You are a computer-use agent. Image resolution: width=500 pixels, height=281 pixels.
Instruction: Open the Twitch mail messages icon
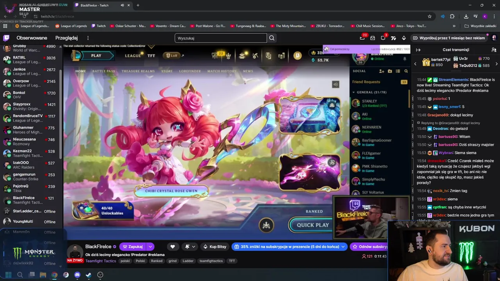(x=373, y=38)
